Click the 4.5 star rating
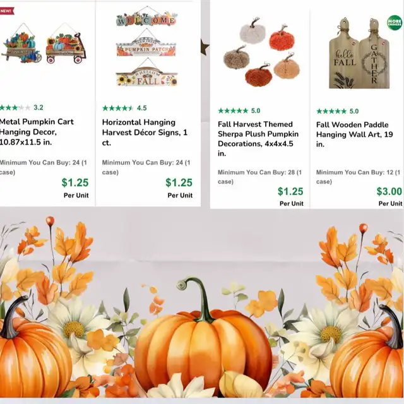 (x=124, y=108)
